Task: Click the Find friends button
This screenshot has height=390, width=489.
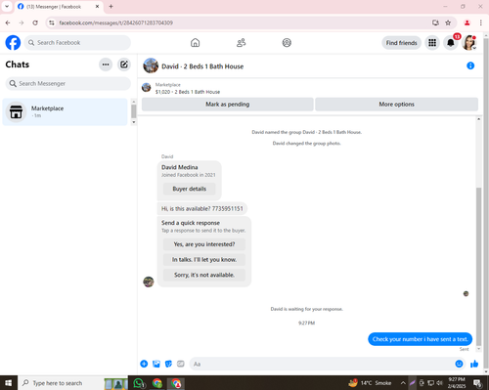Action: click(x=401, y=43)
